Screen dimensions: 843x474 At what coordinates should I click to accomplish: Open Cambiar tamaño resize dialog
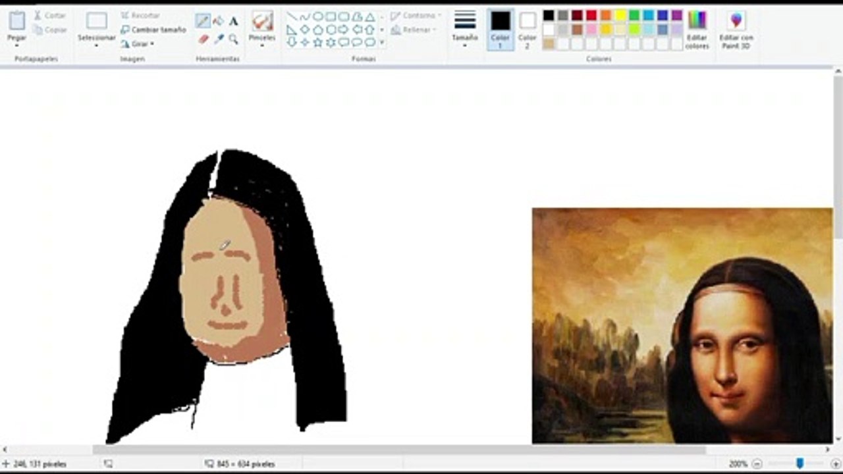tap(153, 30)
